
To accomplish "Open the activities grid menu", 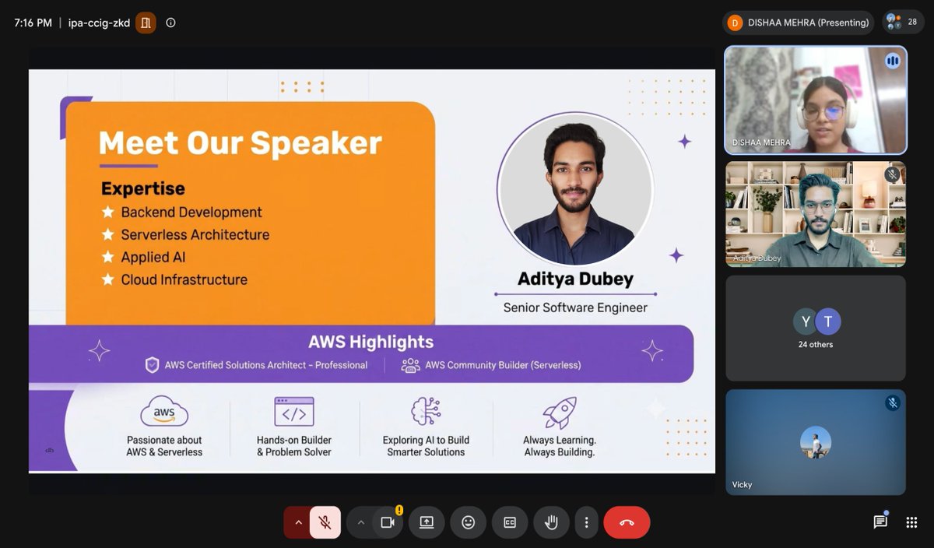I will pyautogui.click(x=911, y=522).
